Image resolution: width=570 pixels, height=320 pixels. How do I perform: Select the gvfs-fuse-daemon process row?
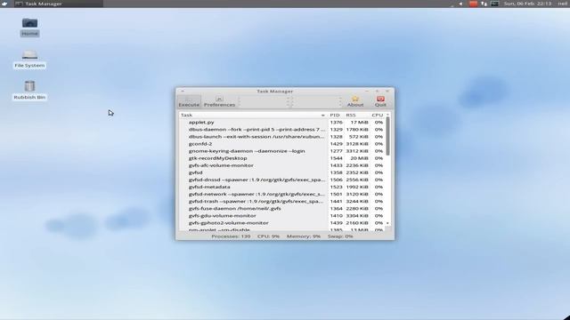tap(281, 209)
